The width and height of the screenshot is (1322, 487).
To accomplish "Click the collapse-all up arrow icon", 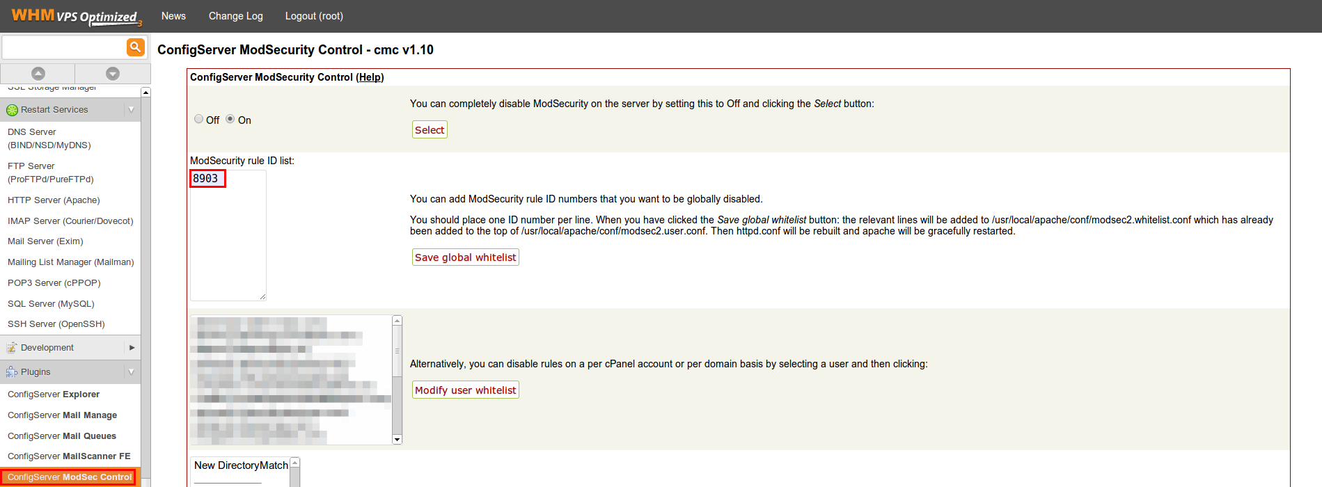I will (x=38, y=73).
